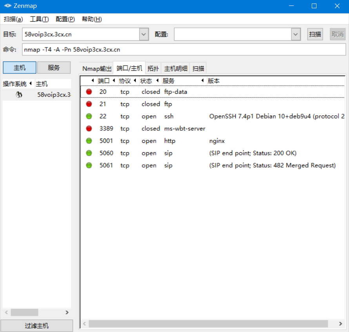Maximize the Zenmap window
Image resolution: width=349 pixels, height=332 pixels.
click(x=314, y=6)
